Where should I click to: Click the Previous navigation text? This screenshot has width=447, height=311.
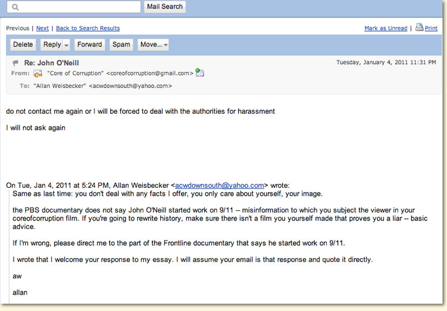pyautogui.click(x=17, y=28)
